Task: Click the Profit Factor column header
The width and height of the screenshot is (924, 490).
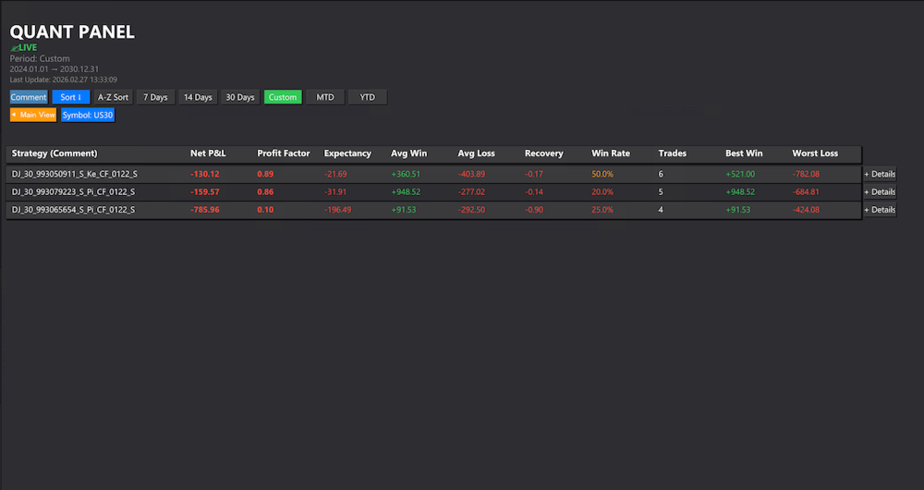Action: click(x=284, y=153)
